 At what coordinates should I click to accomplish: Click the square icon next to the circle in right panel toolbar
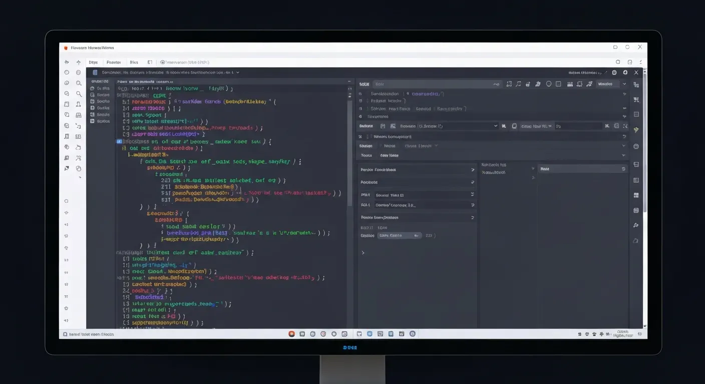coord(558,84)
